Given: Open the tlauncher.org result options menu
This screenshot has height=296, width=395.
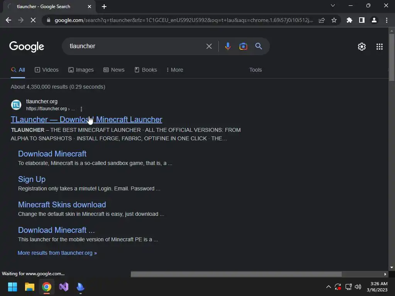Looking at the screenshot, I should (81, 109).
